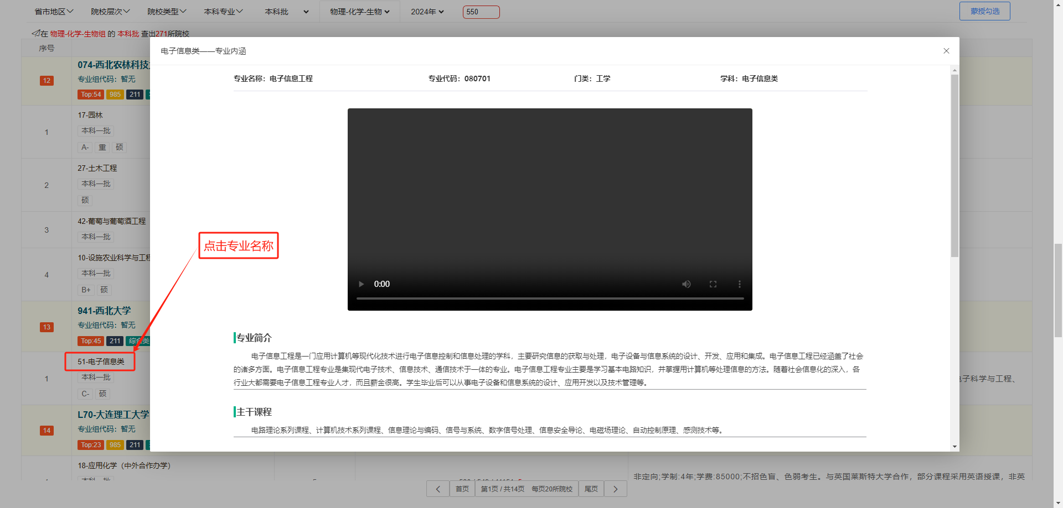The width and height of the screenshot is (1063, 508).
Task: Open the 本科专业 filter dropdown
Action: [x=223, y=12]
